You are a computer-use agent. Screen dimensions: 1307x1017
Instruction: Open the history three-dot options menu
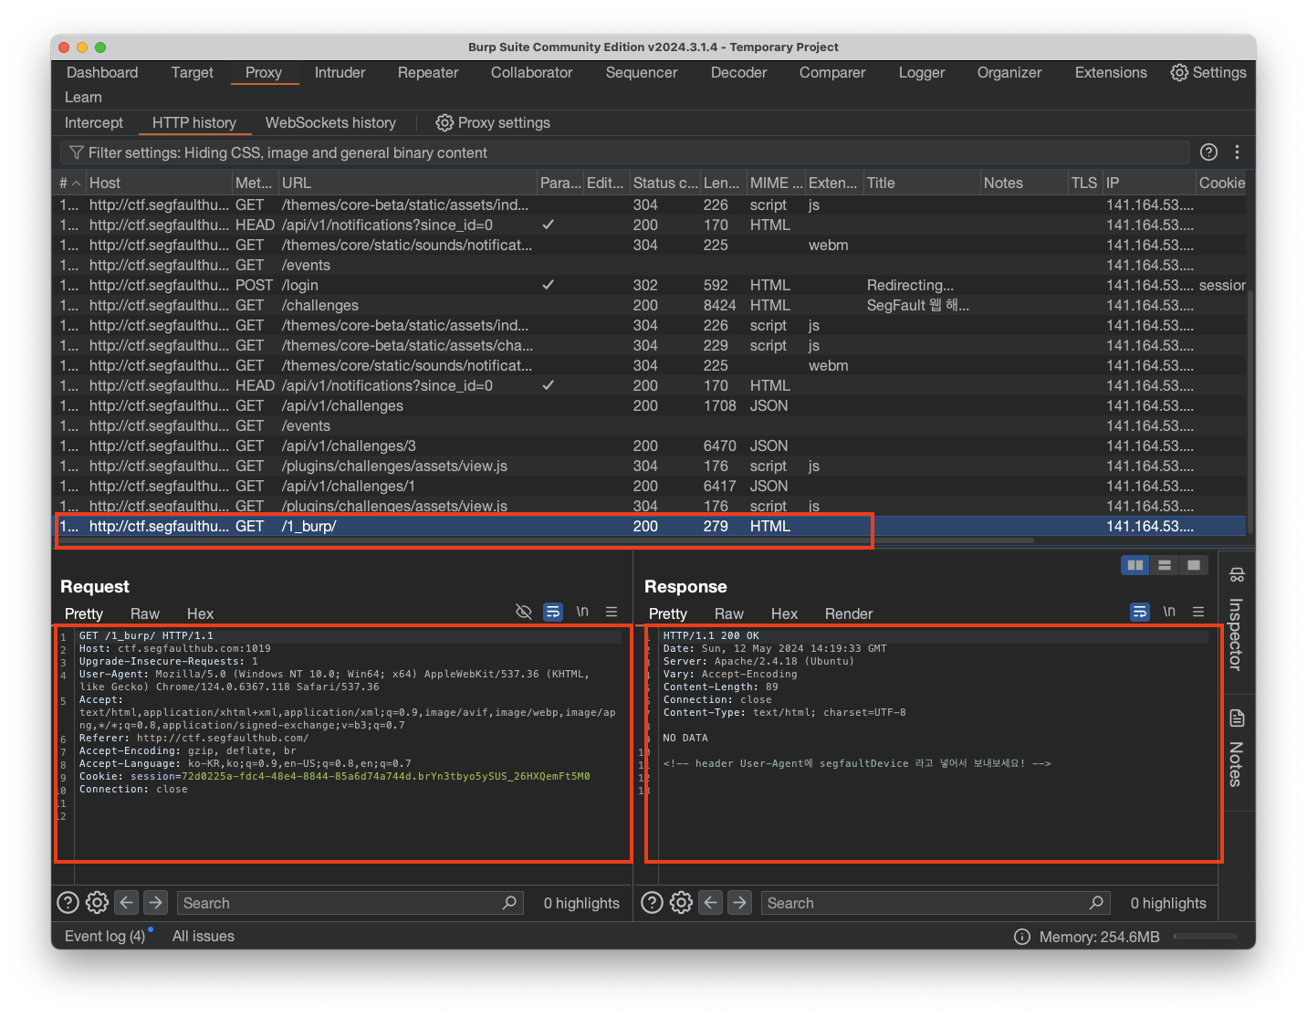[x=1237, y=152]
